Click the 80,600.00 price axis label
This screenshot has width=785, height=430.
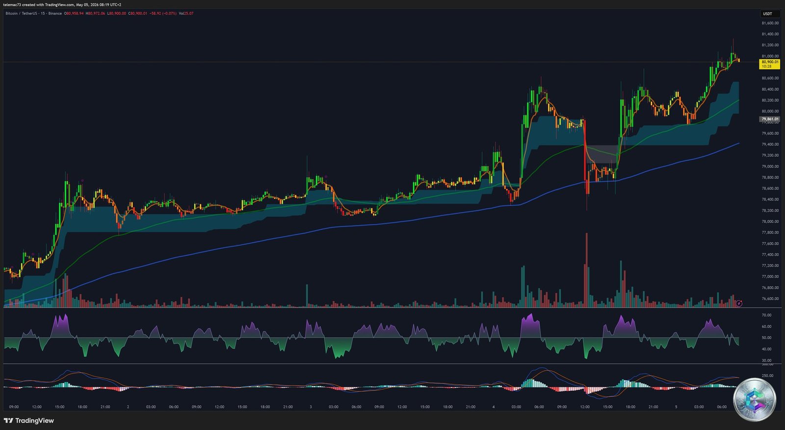click(x=770, y=78)
